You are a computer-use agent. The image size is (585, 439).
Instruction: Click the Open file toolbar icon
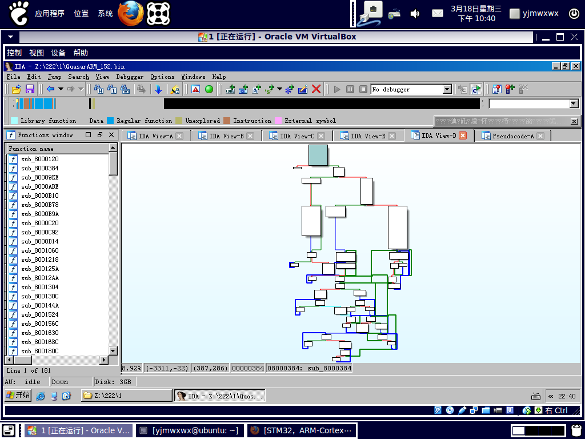17,89
